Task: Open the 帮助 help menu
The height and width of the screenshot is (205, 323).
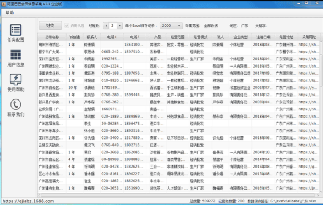Action: tap(9, 13)
